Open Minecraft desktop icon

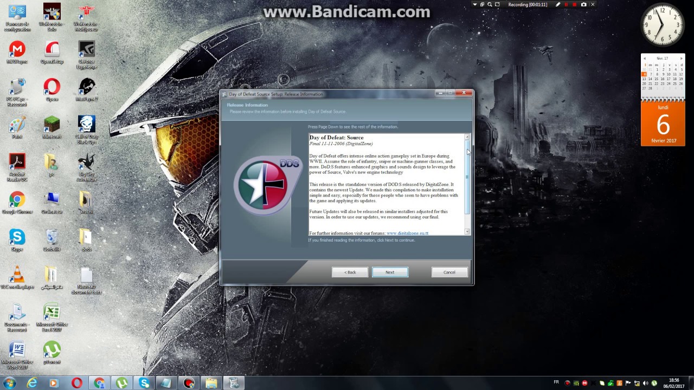point(52,128)
